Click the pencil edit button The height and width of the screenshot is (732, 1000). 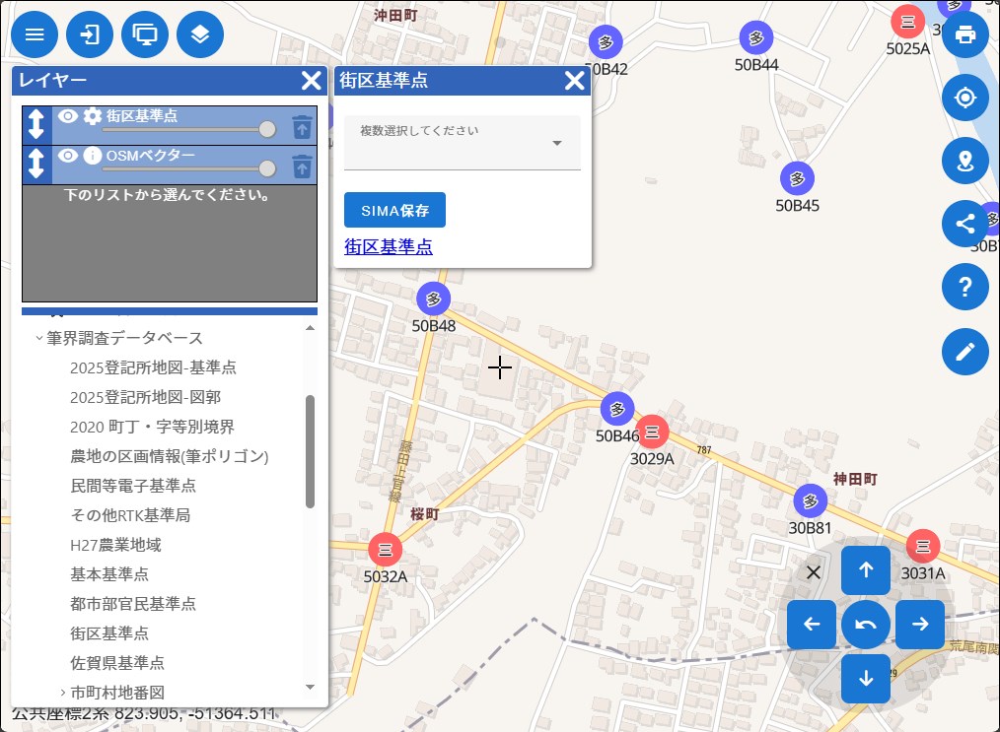[x=964, y=351]
